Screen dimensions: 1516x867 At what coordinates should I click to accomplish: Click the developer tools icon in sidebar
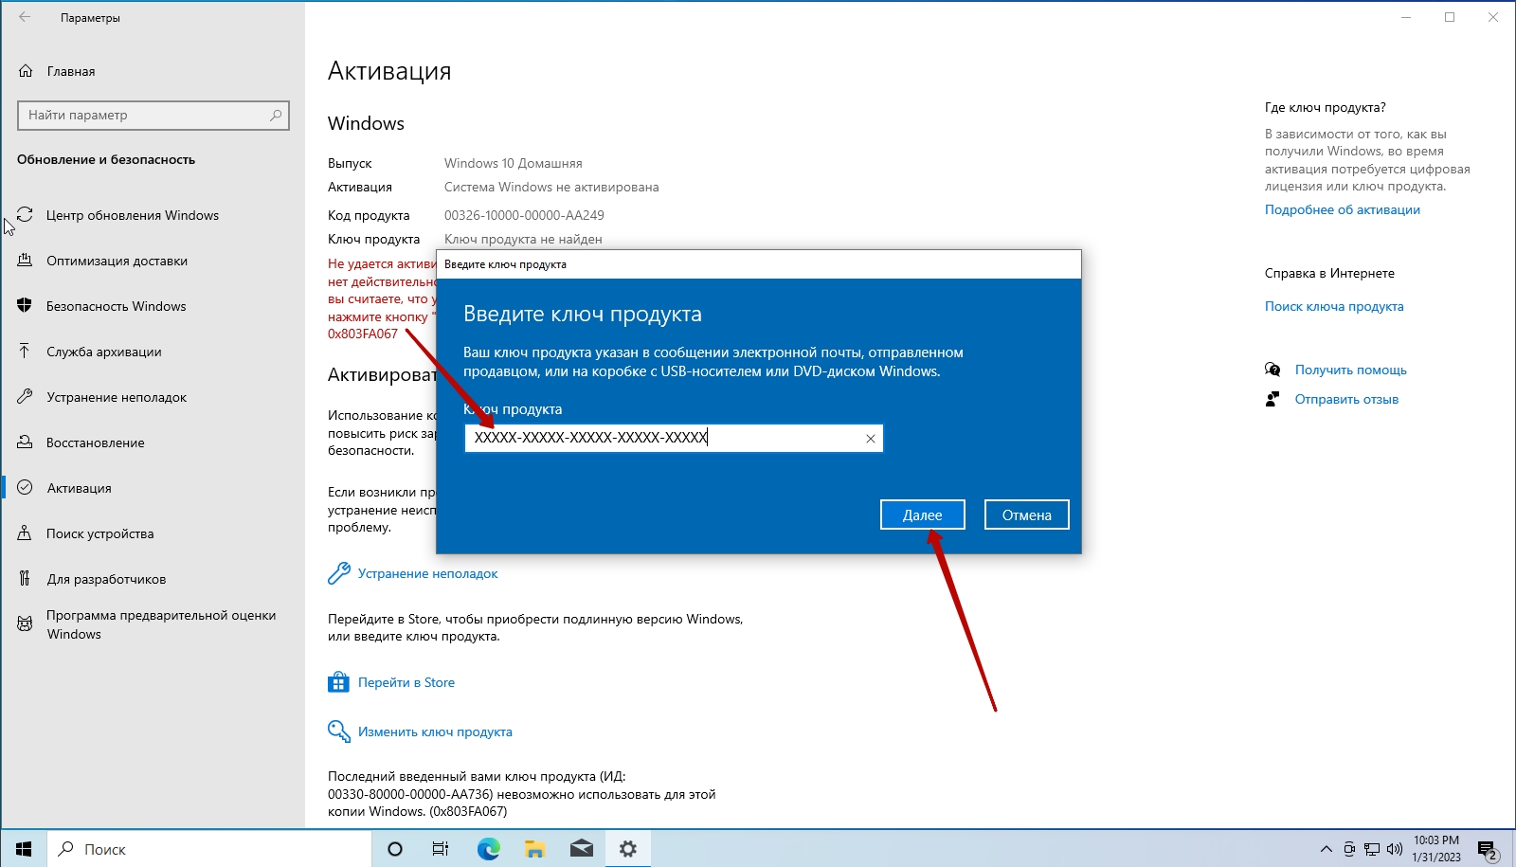25,579
